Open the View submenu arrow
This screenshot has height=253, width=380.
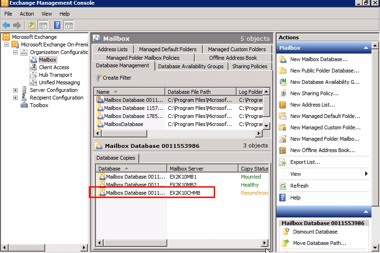coord(366,174)
